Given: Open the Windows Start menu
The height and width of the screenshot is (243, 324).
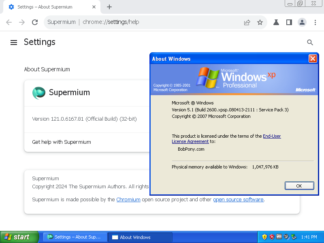Looking at the screenshot, I should pyautogui.click(x=19, y=237).
